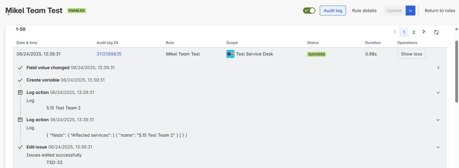Click the Create variable entry label
The height and width of the screenshot is (168, 459).
[x=43, y=80]
